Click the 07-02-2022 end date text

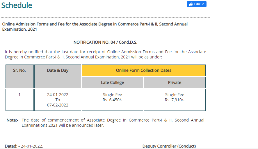pyautogui.click(x=58, y=105)
